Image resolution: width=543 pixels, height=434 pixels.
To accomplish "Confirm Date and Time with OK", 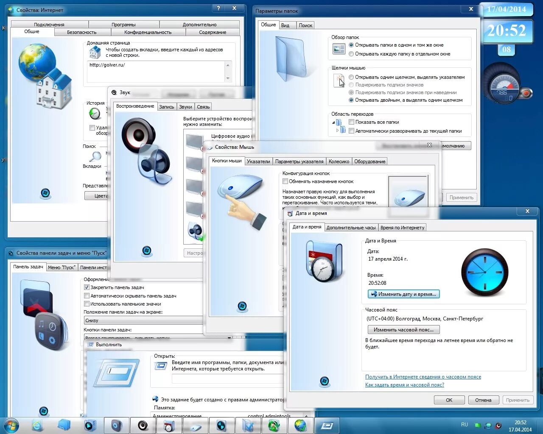I will tap(449, 400).
